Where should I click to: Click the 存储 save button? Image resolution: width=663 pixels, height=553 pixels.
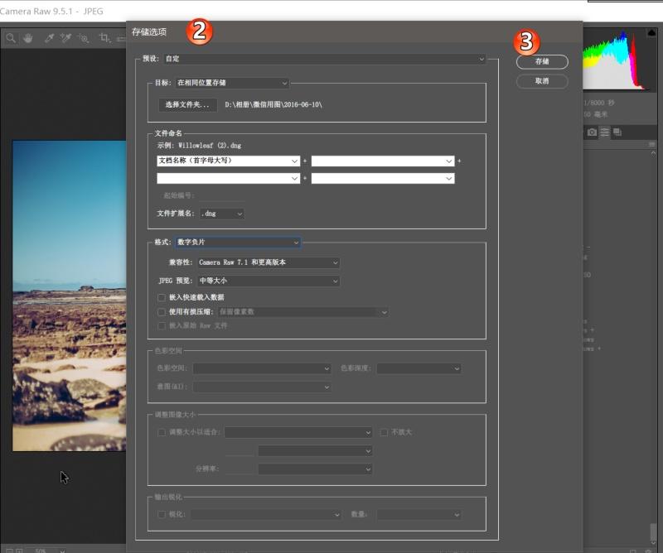(x=542, y=62)
